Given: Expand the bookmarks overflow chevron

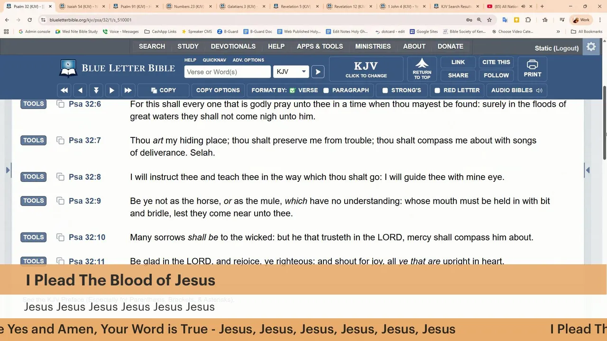Looking at the screenshot, I should click(x=558, y=32).
